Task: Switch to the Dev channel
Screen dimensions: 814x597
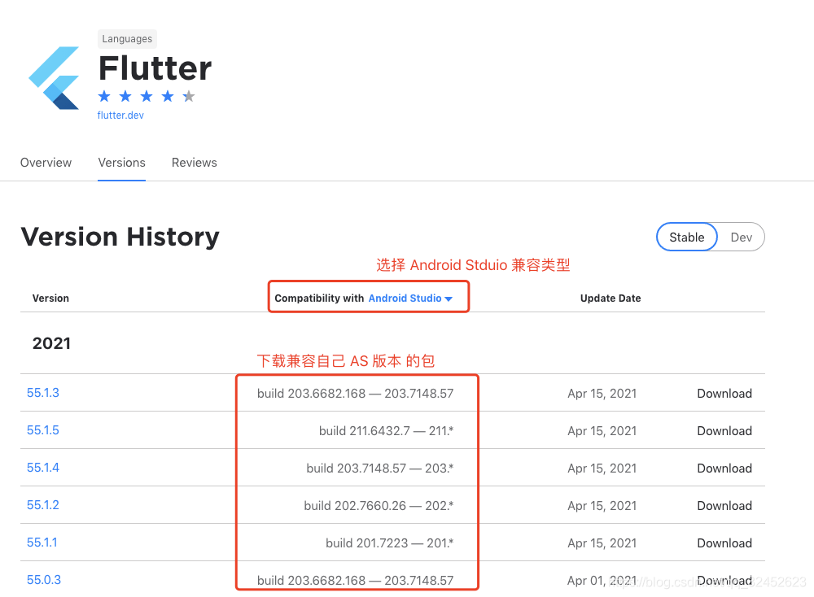Action: click(741, 237)
